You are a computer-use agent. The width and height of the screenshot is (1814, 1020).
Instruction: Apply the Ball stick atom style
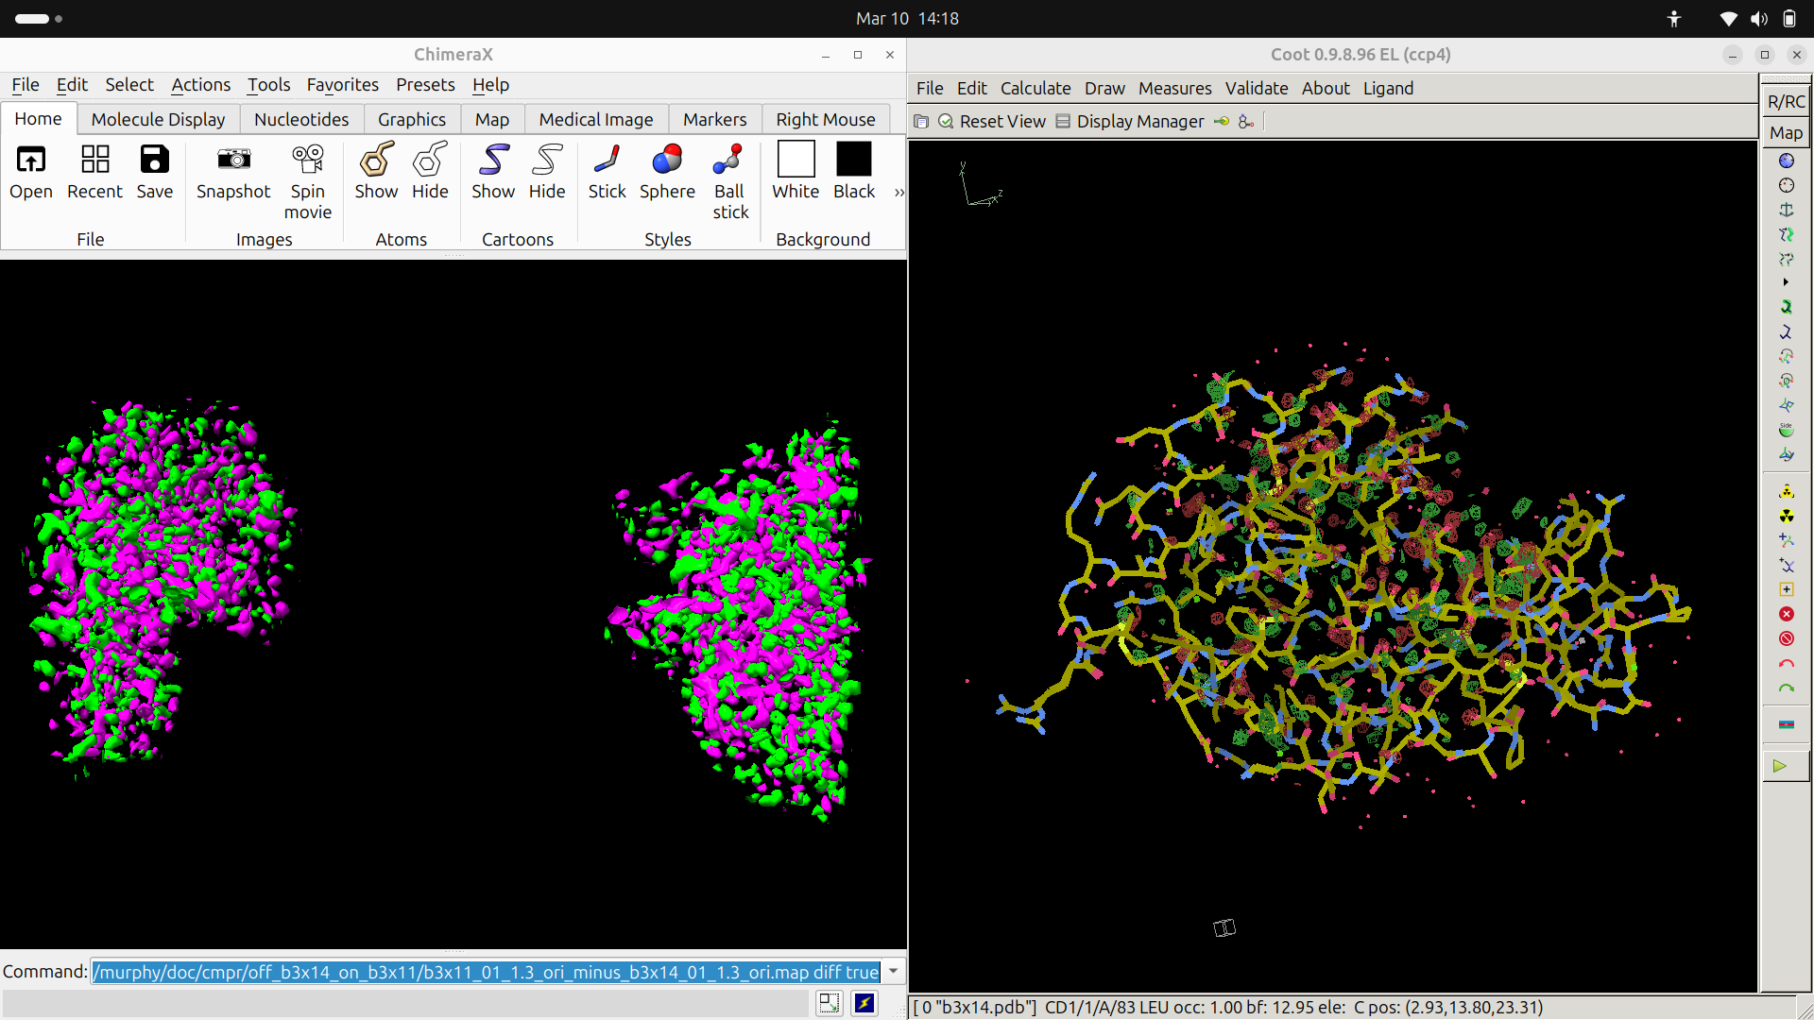728,160
